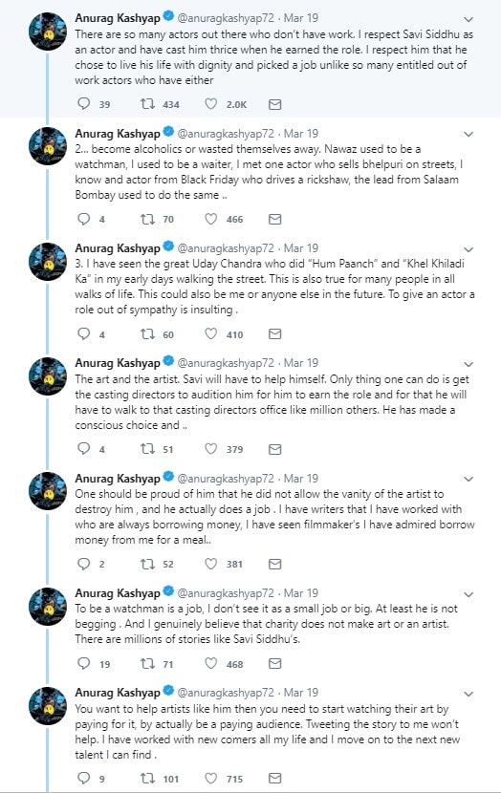Open the chevron menu on the first tweet

(x=468, y=20)
